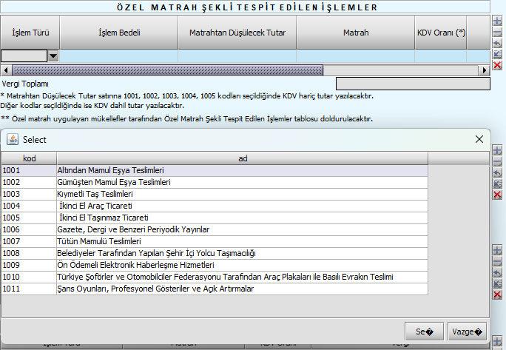Click the İşlem Türü combo box field
The height and width of the screenshot is (350, 506).
[24, 55]
